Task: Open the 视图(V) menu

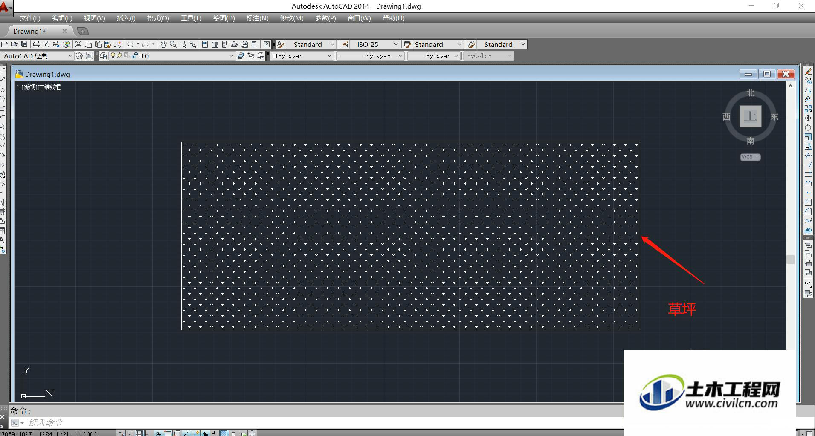Action: 94,18
